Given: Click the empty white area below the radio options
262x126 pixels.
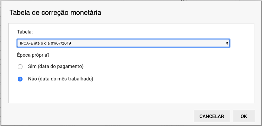Looking at the screenshot, I should [x=131, y=93].
